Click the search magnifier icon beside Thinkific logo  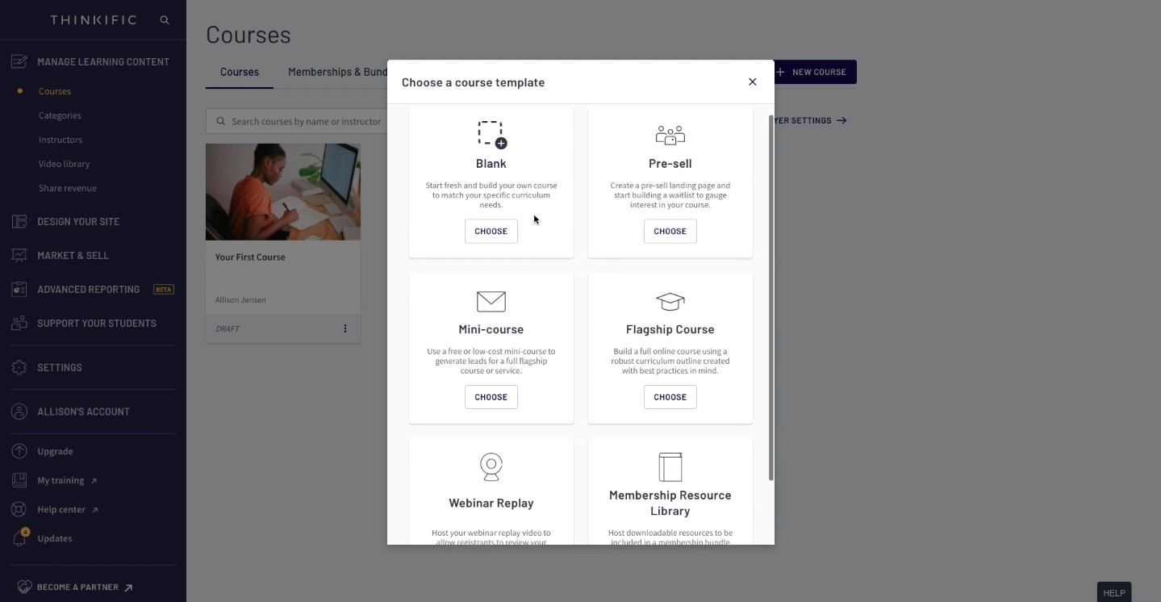click(165, 20)
